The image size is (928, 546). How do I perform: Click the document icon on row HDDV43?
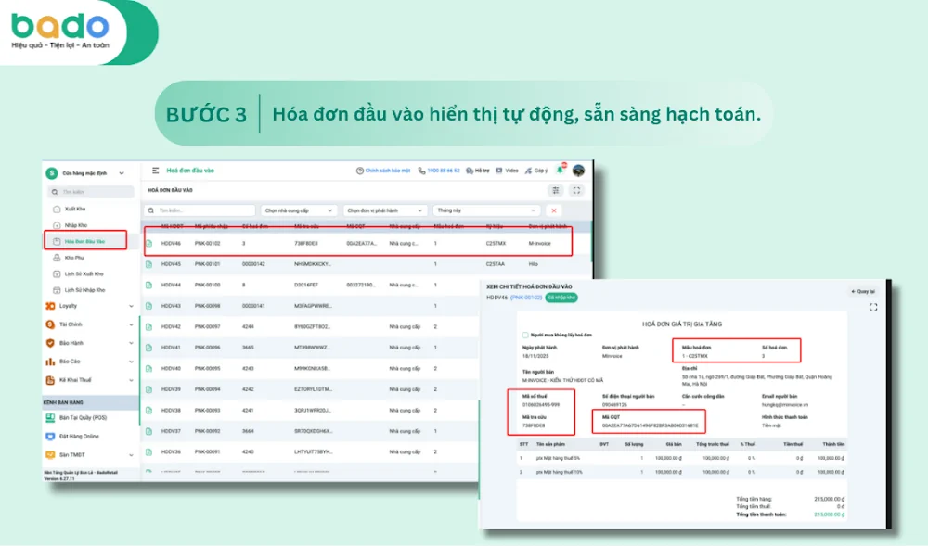149,306
